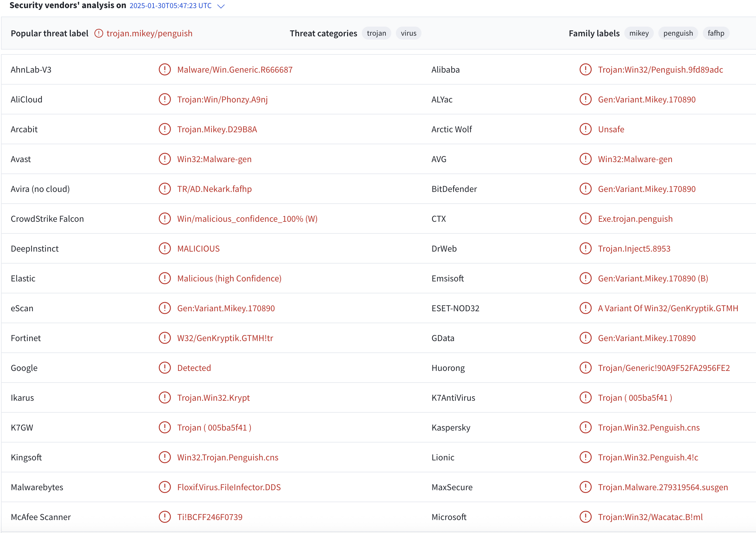Click the alert icon in the Microsoft row

tap(585, 517)
